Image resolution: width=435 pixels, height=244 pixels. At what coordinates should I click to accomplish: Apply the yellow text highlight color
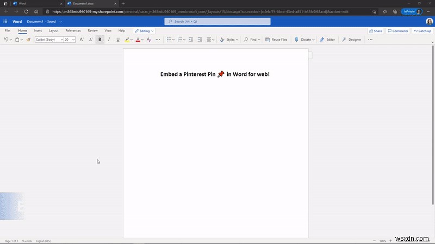[x=127, y=40]
